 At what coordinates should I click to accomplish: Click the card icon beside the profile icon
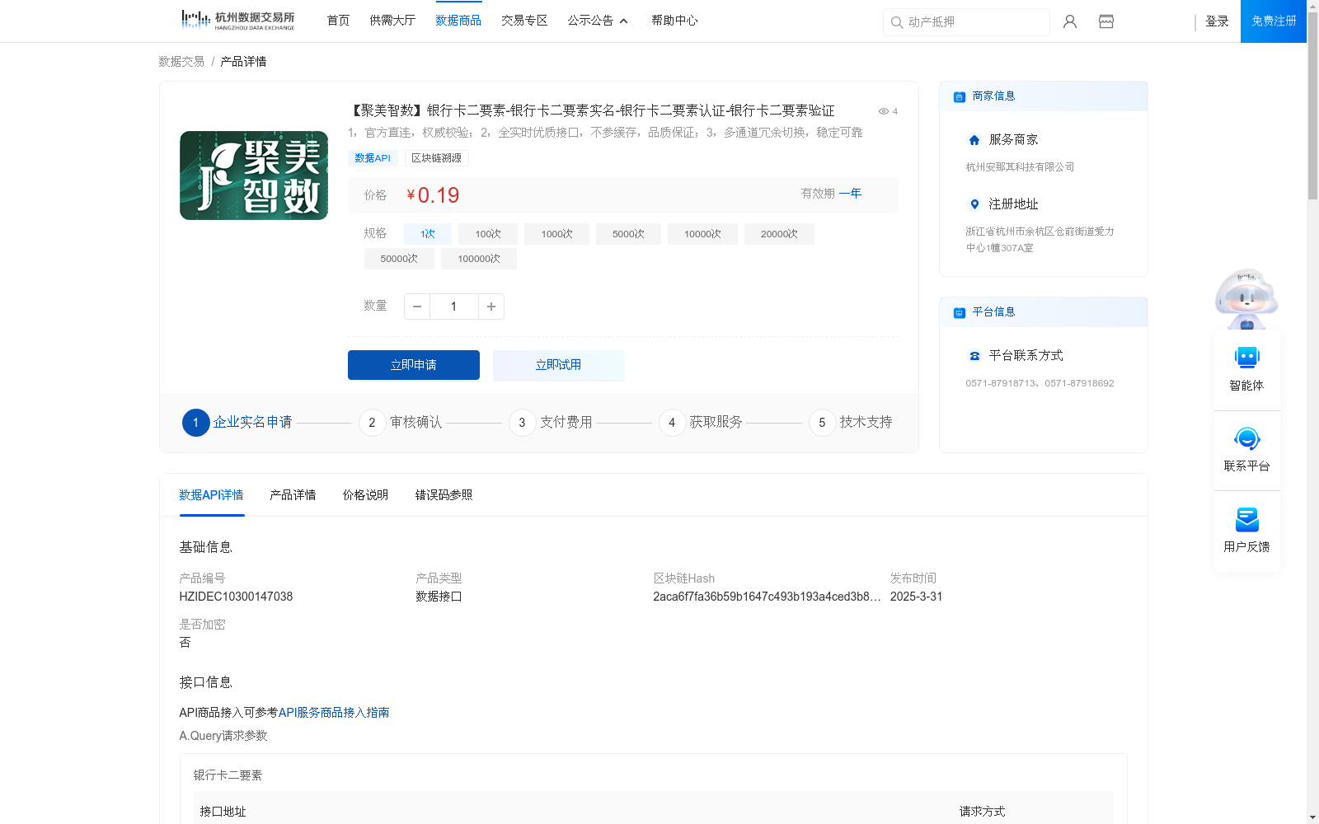[1105, 21]
